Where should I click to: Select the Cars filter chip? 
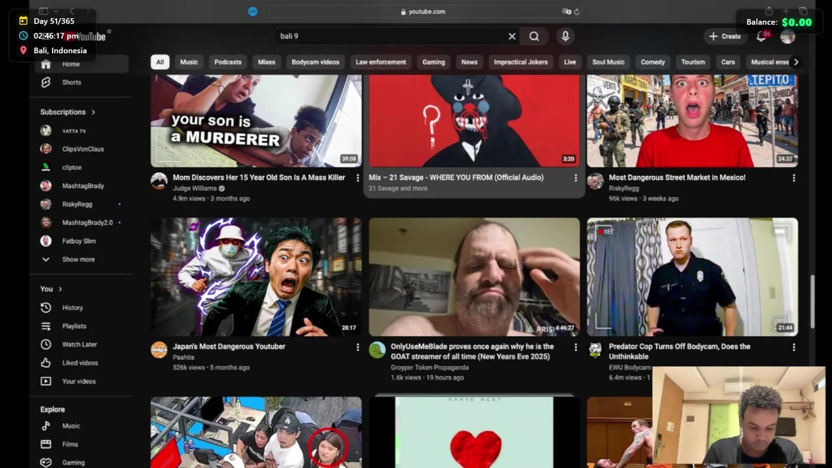coord(728,62)
